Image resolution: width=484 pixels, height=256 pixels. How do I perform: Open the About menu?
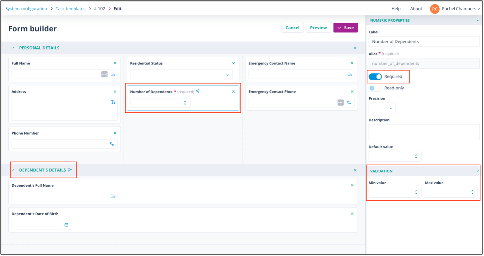[416, 9]
